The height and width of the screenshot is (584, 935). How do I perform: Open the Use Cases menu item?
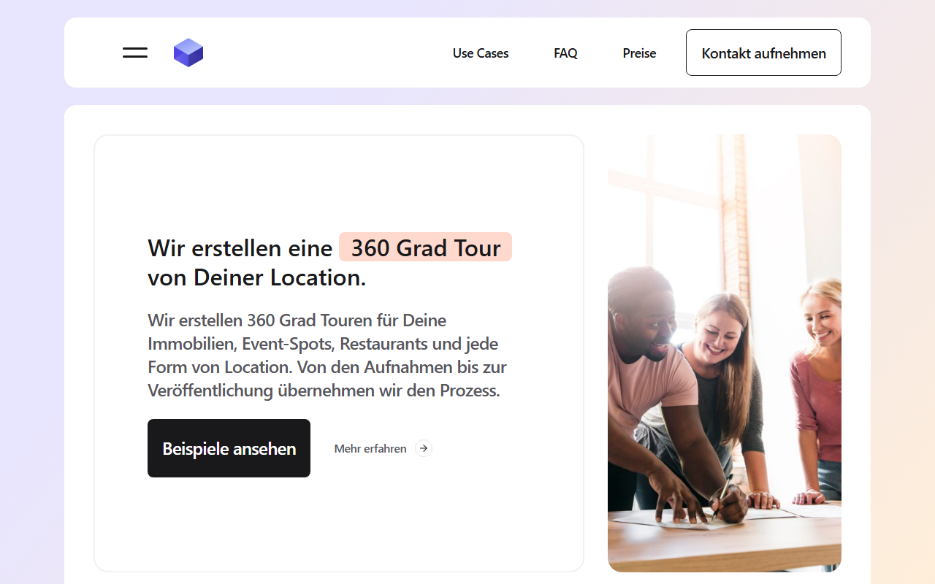click(481, 53)
